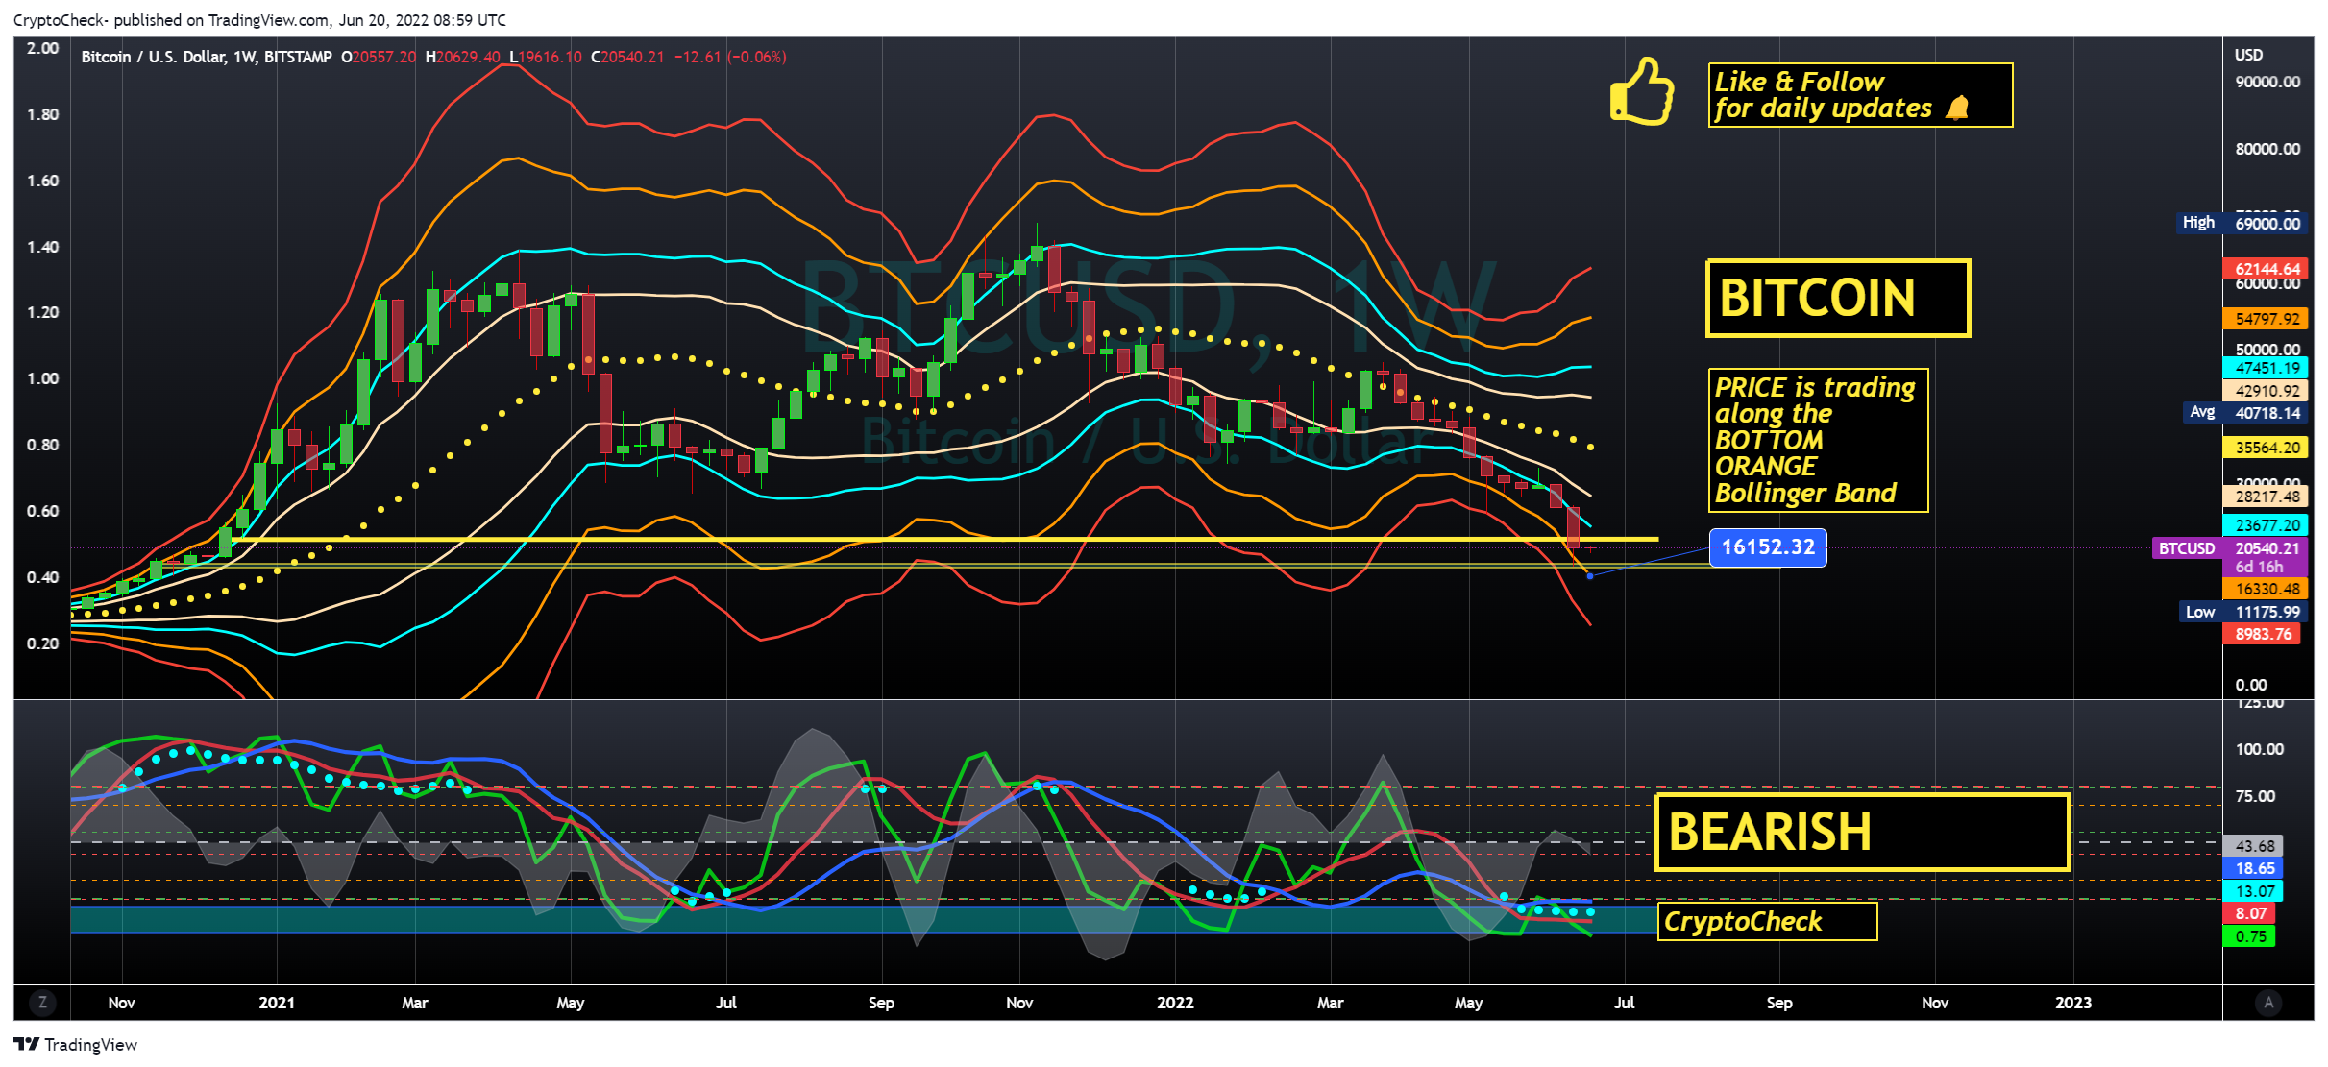Click the High 69000.00 label
The height and width of the screenshot is (1067, 2328).
pyautogui.click(x=2242, y=223)
